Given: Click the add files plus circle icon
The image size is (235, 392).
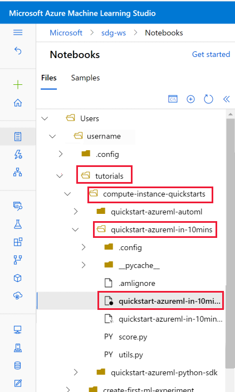Looking at the screenshot, I should pos(190,99).
